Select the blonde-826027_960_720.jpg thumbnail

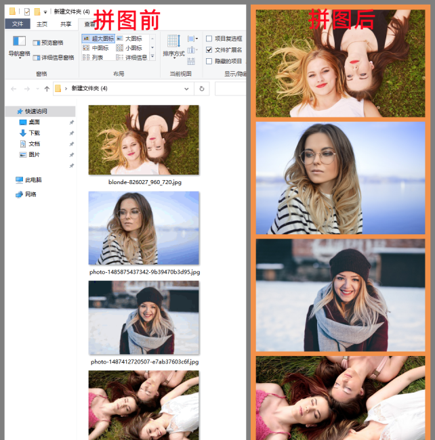click(x=144, y=139)
